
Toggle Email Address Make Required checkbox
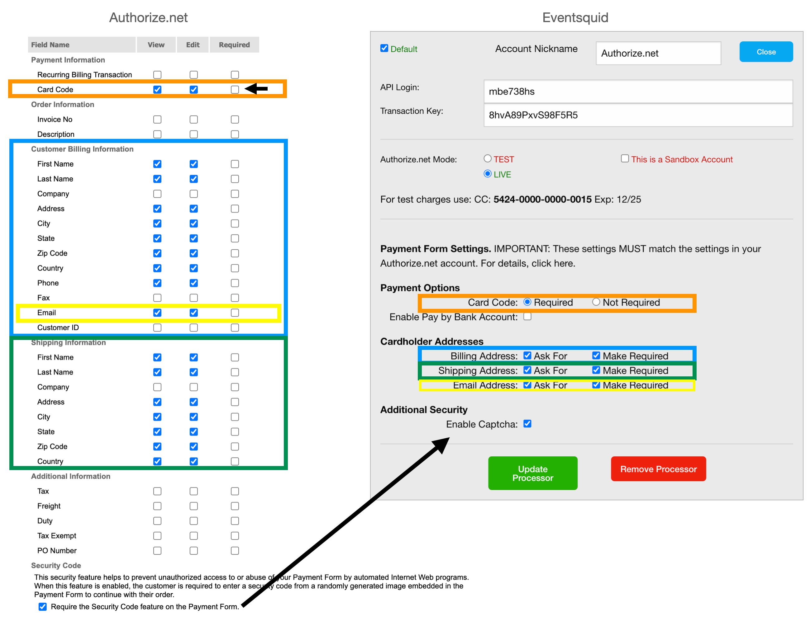[x=596, y=384]
